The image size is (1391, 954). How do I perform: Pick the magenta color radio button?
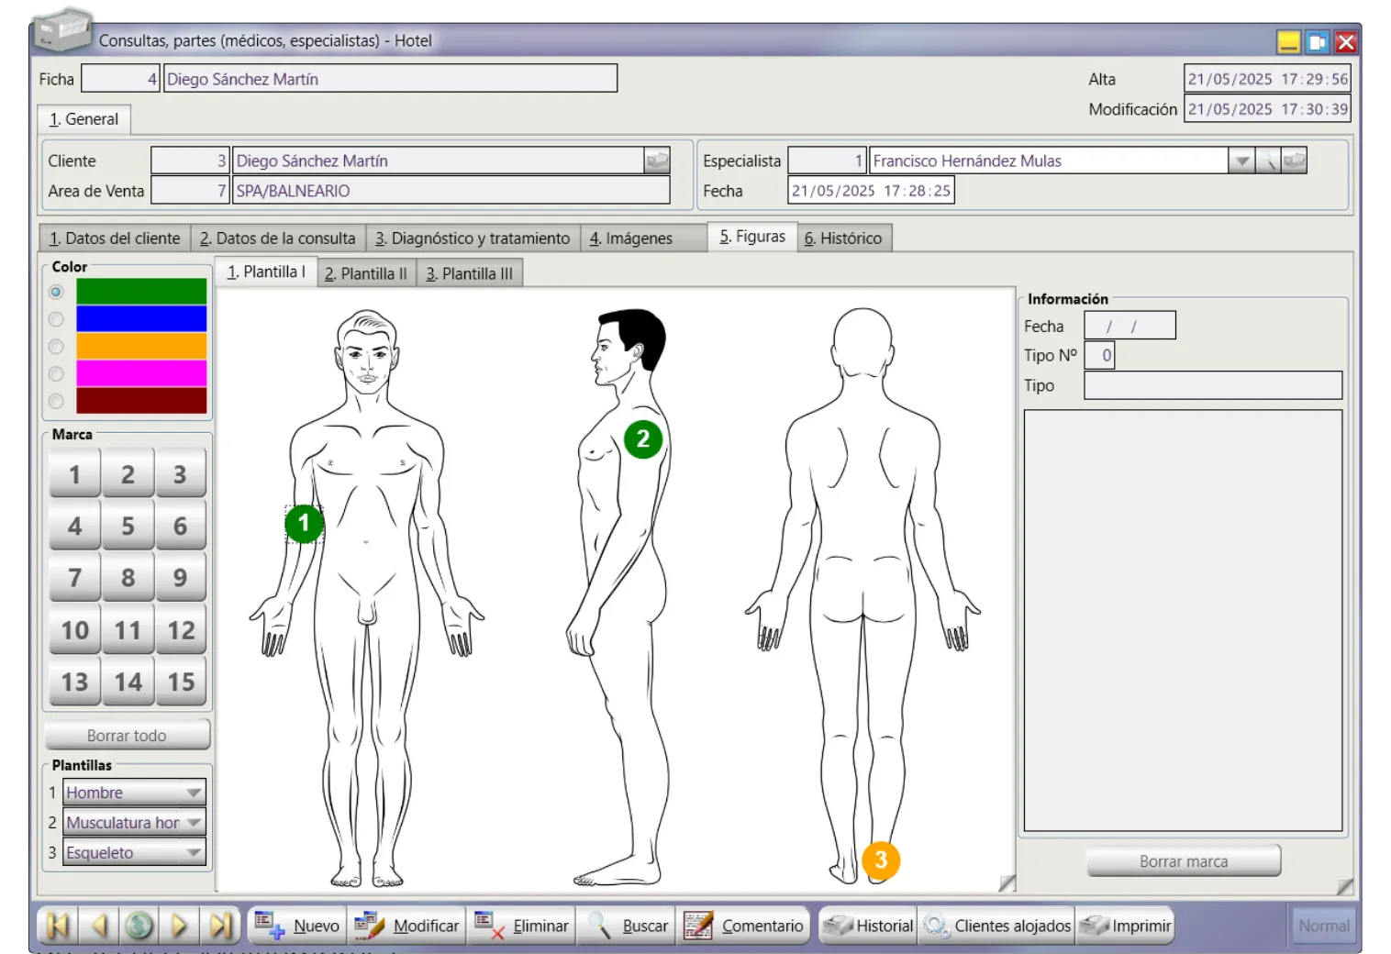pos(56,374)
